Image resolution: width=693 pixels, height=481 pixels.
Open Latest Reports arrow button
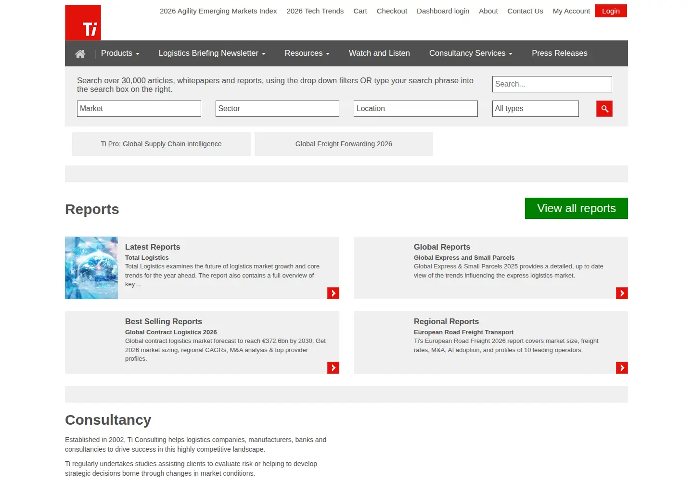click(333, 293)
